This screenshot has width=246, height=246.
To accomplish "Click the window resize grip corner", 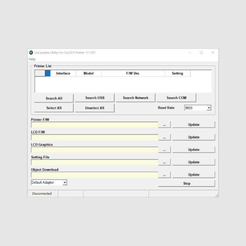I will pyautogui.click(x=217, y=195).
